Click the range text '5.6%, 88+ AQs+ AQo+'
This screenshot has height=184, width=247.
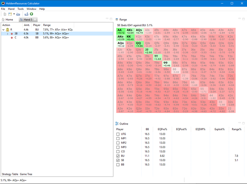point(56,38)
